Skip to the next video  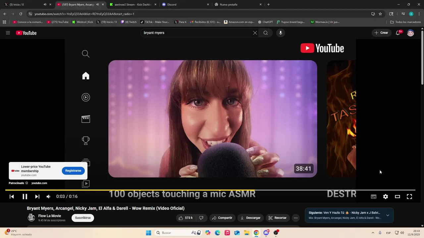click(x=37, y=196)
